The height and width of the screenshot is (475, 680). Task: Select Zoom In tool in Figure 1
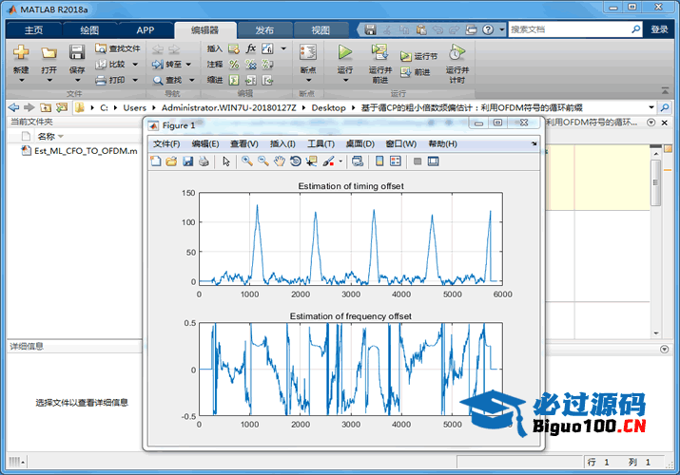tap(247, 161)
